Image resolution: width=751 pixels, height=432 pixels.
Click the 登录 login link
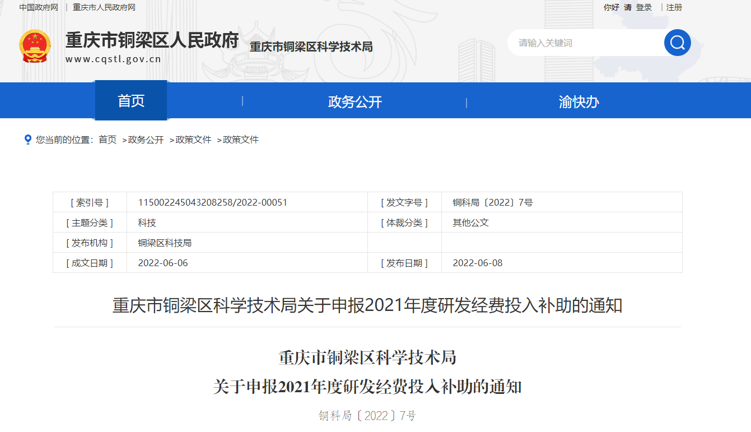[644, 7]
